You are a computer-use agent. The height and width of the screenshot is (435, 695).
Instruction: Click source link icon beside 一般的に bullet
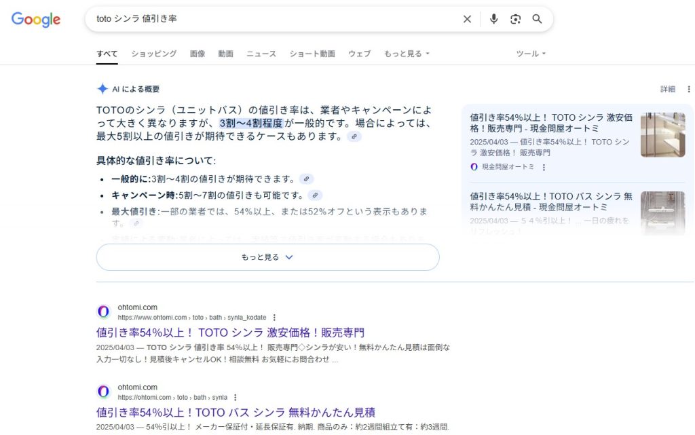pyautogui.click(x=306, y=179)
